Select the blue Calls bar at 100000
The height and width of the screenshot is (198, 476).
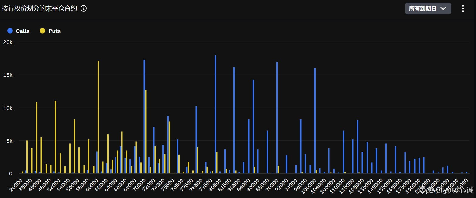pos(315,121)
